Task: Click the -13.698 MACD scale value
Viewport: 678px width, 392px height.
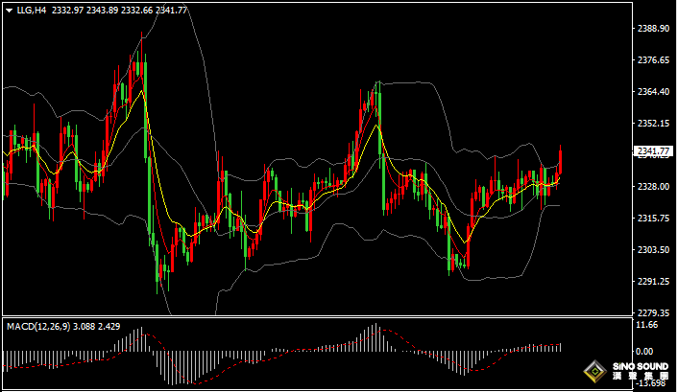Action: click(651, 383)
